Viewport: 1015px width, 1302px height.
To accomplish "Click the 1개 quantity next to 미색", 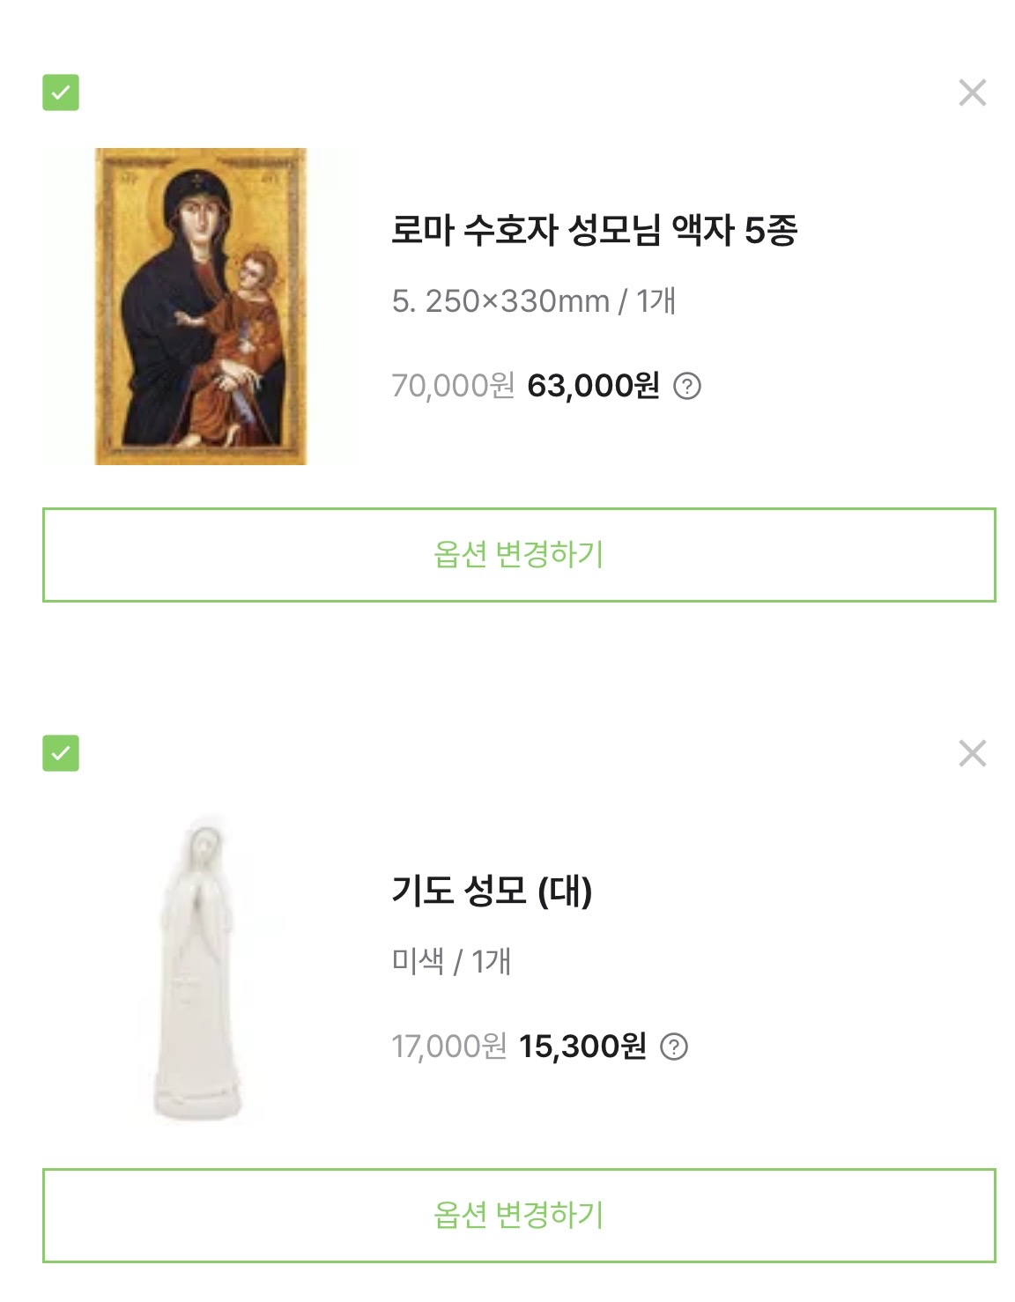I will (491, 961).
